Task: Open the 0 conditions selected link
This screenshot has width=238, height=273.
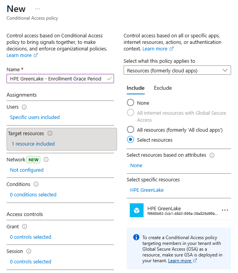Action: 33,195
